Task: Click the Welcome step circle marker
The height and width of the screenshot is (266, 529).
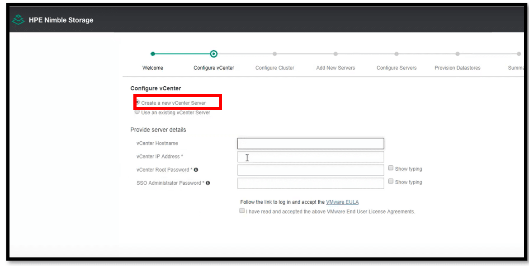Action: click(x=153, y=54)
